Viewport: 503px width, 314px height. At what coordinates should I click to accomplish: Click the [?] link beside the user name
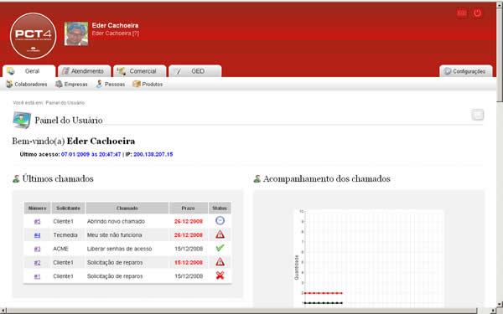coord(136,33)
